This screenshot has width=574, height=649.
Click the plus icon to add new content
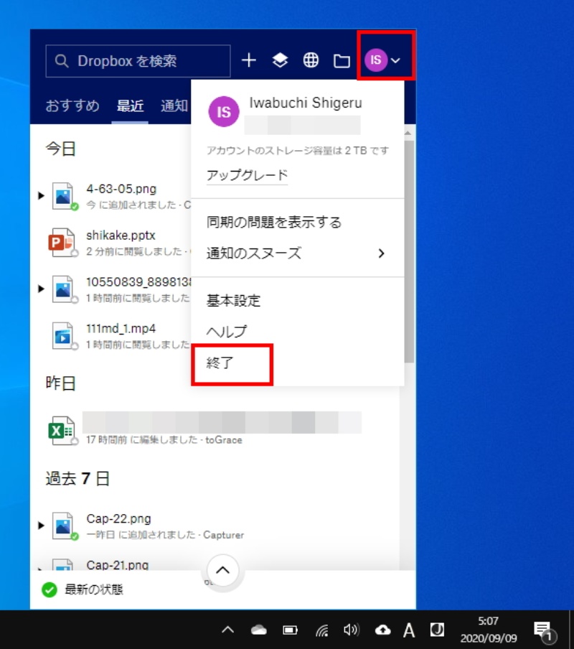[248, 61]
